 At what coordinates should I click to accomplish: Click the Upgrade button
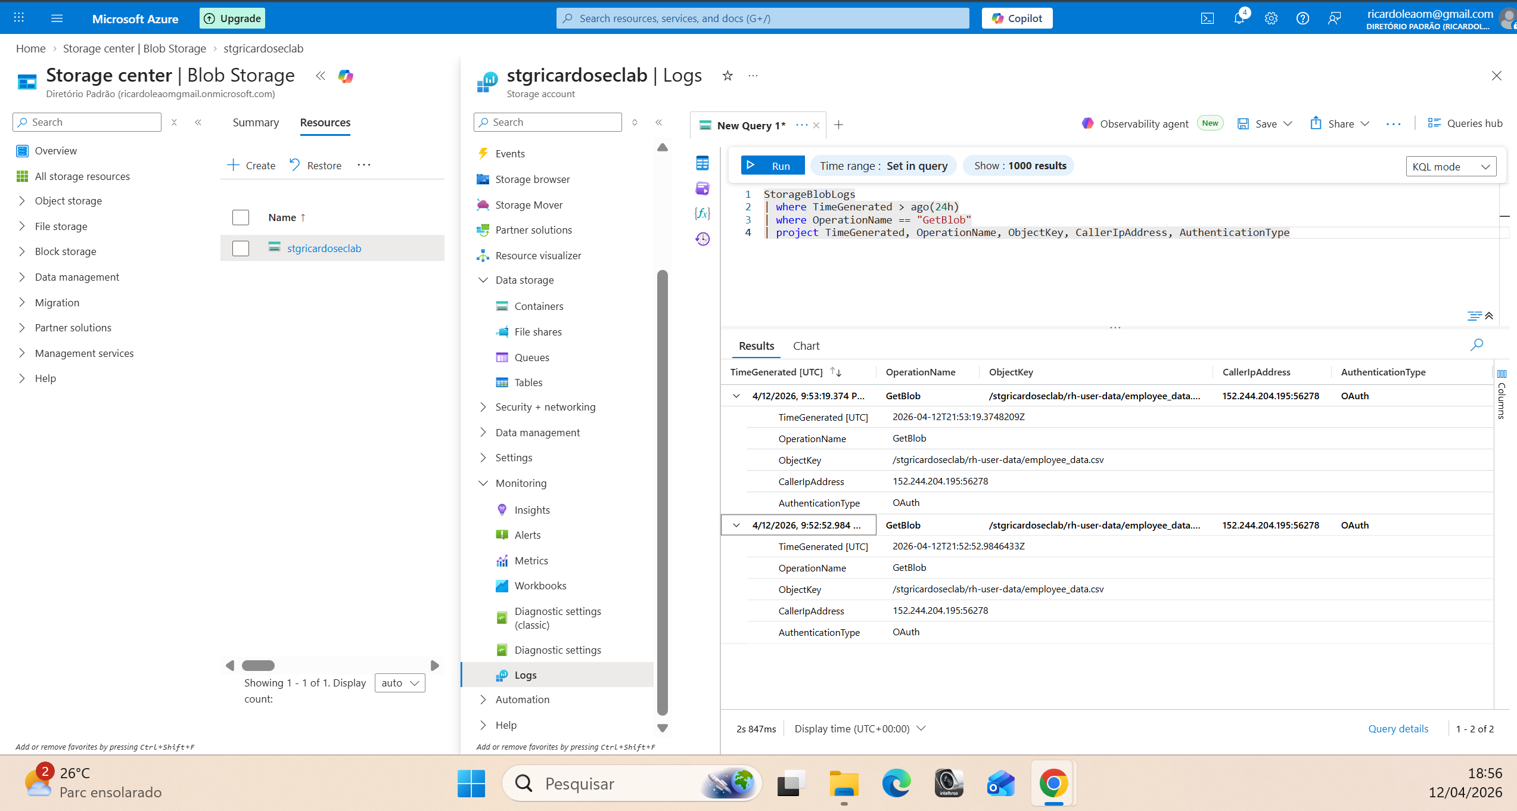coord(232,18)
